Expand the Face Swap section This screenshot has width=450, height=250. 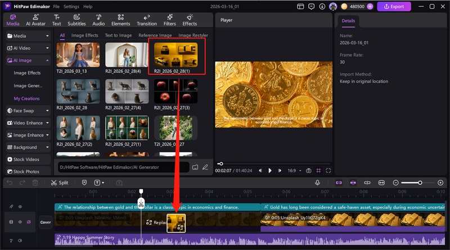28,111
